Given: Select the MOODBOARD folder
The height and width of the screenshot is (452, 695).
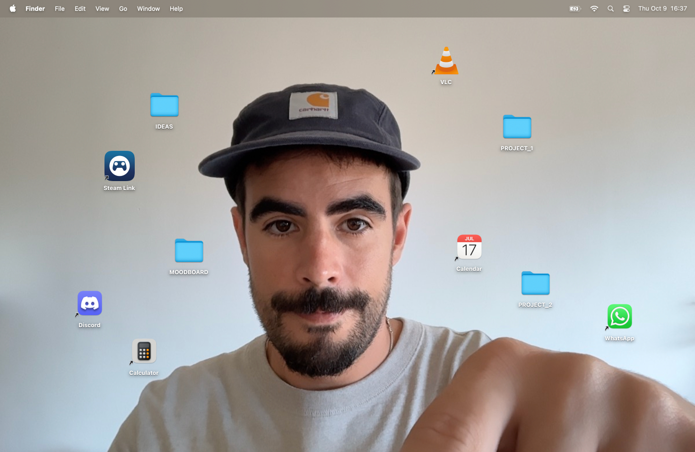Looking at the screenshot, I should point(189,251).
